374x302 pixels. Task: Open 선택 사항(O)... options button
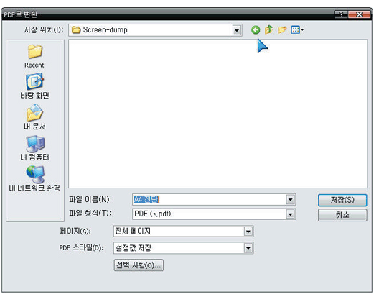coord(139,265)
